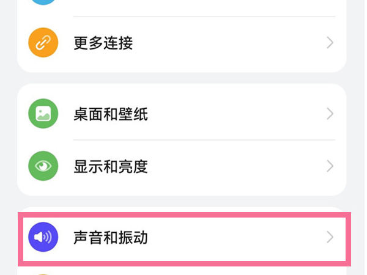Expand 桌面和壁纸 using its right chevron
Screen dimensions: 367x275
pyautogui.click(x=330, y=114)
